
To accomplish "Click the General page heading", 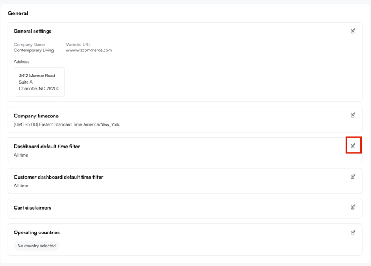I will (x=18, y=13).
